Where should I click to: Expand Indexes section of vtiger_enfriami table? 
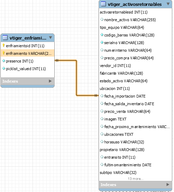pos(50,81)
